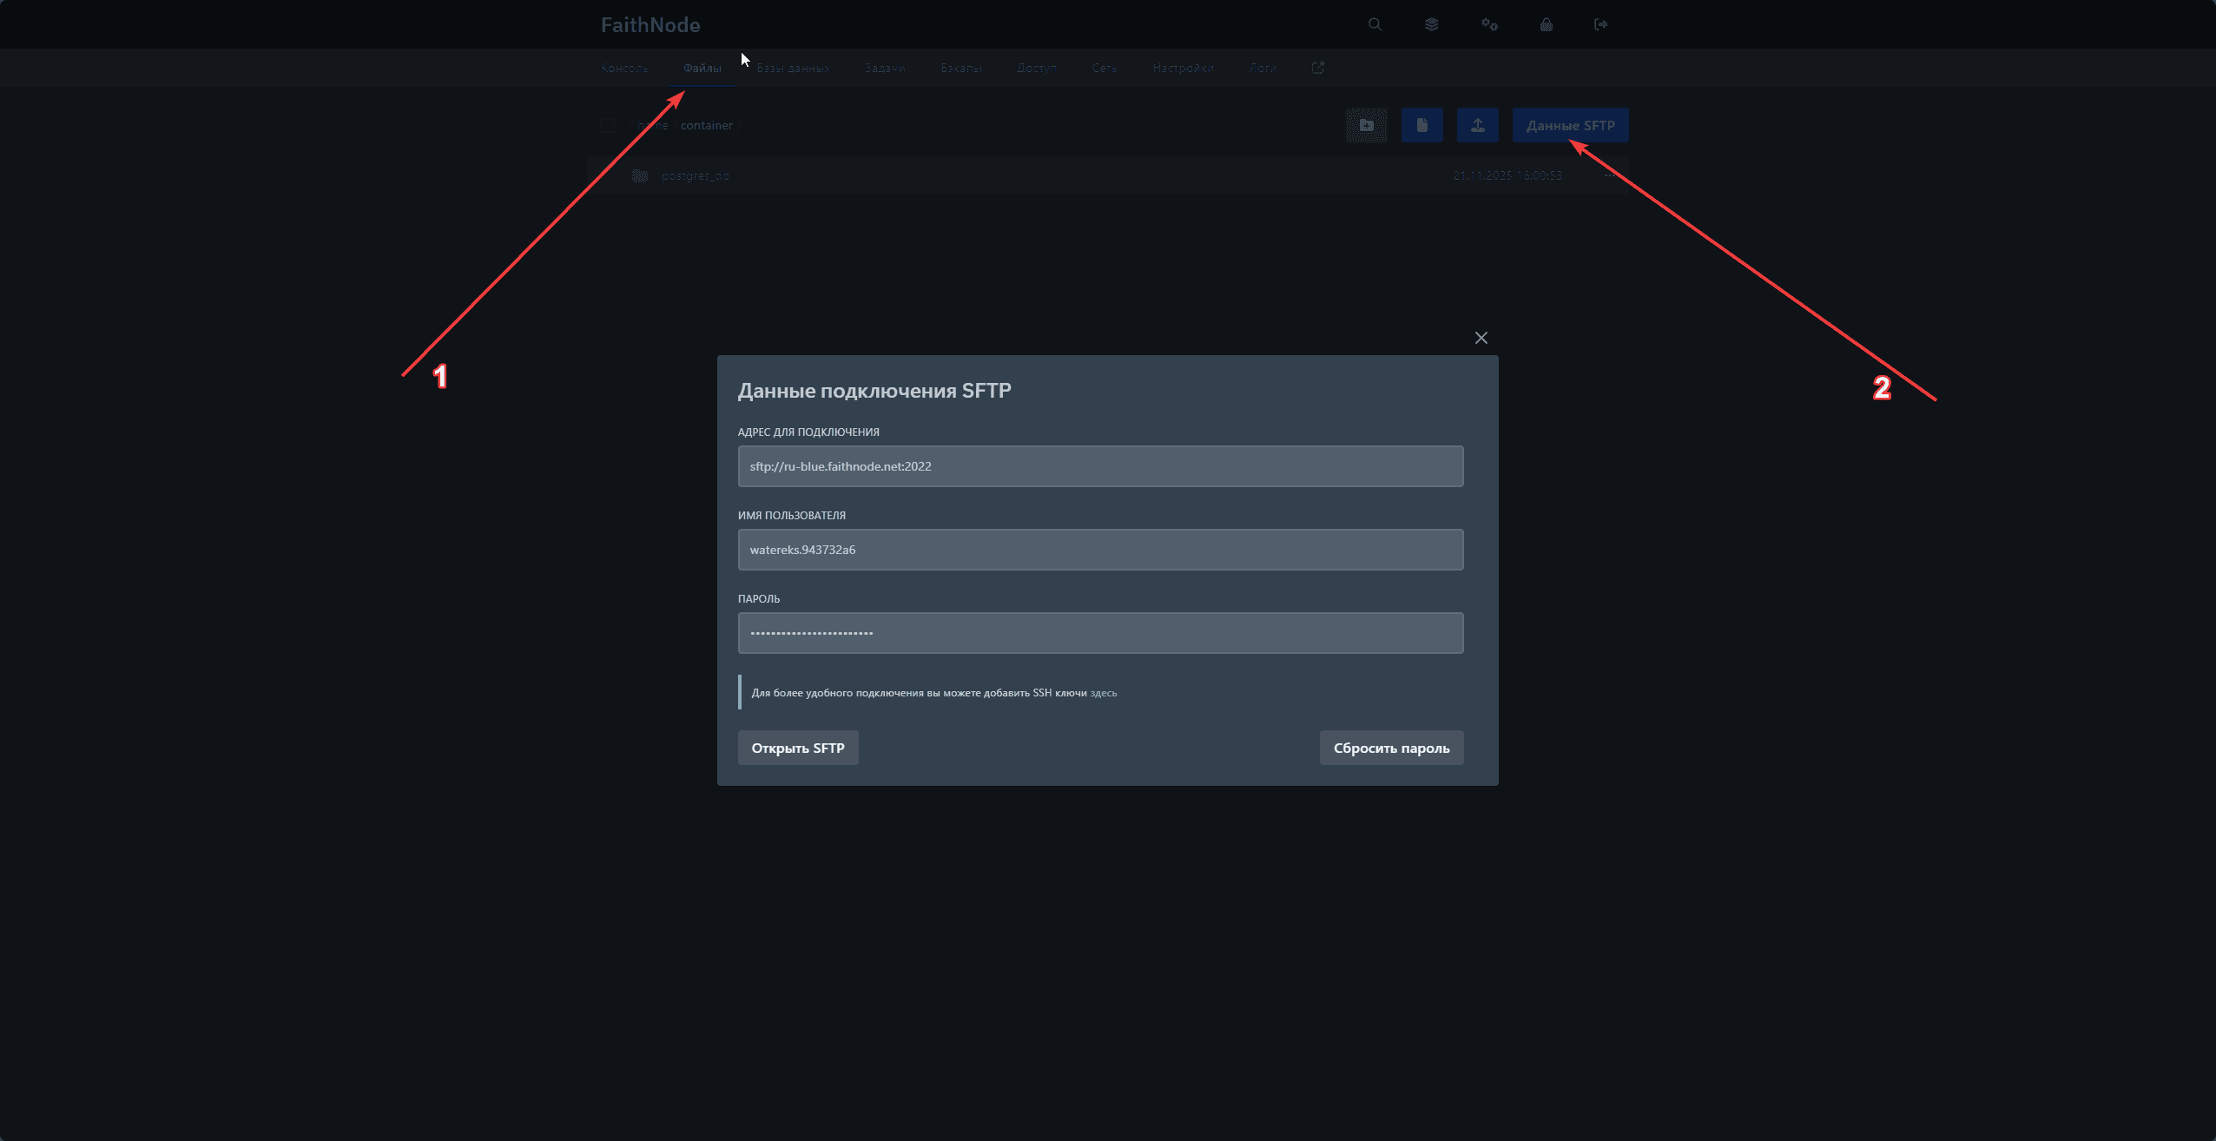2216x1141 pixels.
Task: Click the search magnifier icon in header
Action: click(1375, 24)
